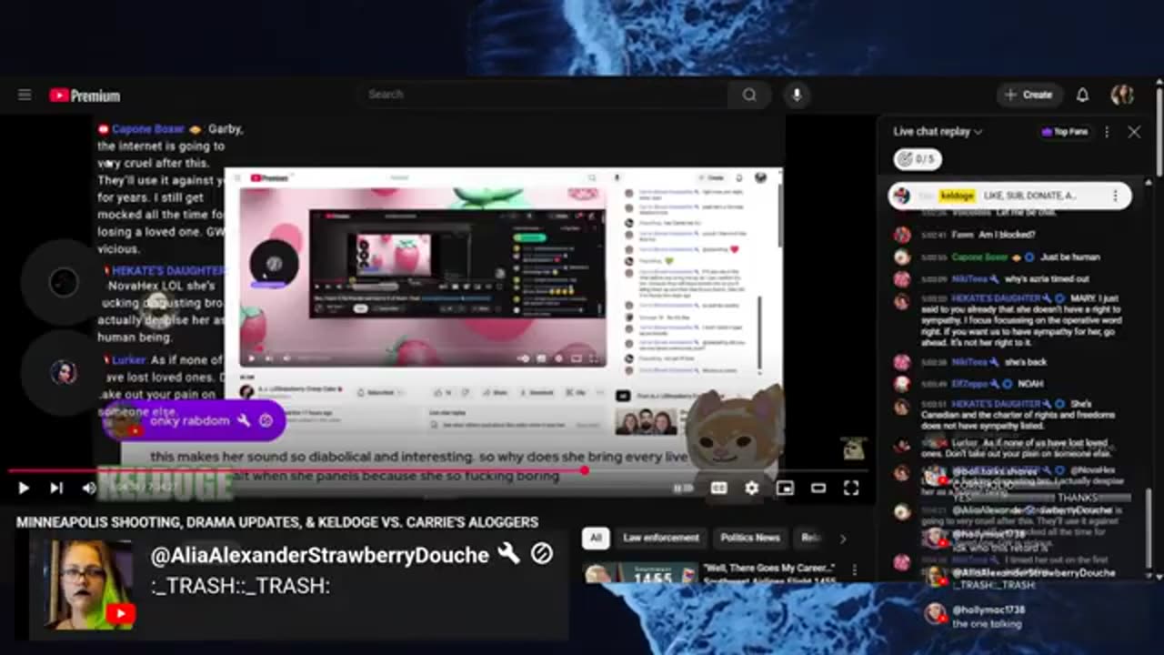Click the 0/5 chat badge pill

[917, 159]
